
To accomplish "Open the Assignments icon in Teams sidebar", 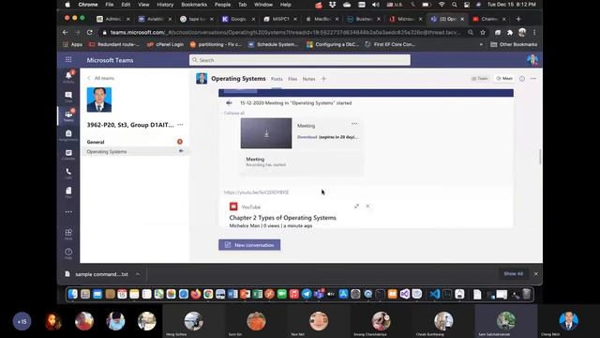I will pyautogui.click(x=68, y=134).
